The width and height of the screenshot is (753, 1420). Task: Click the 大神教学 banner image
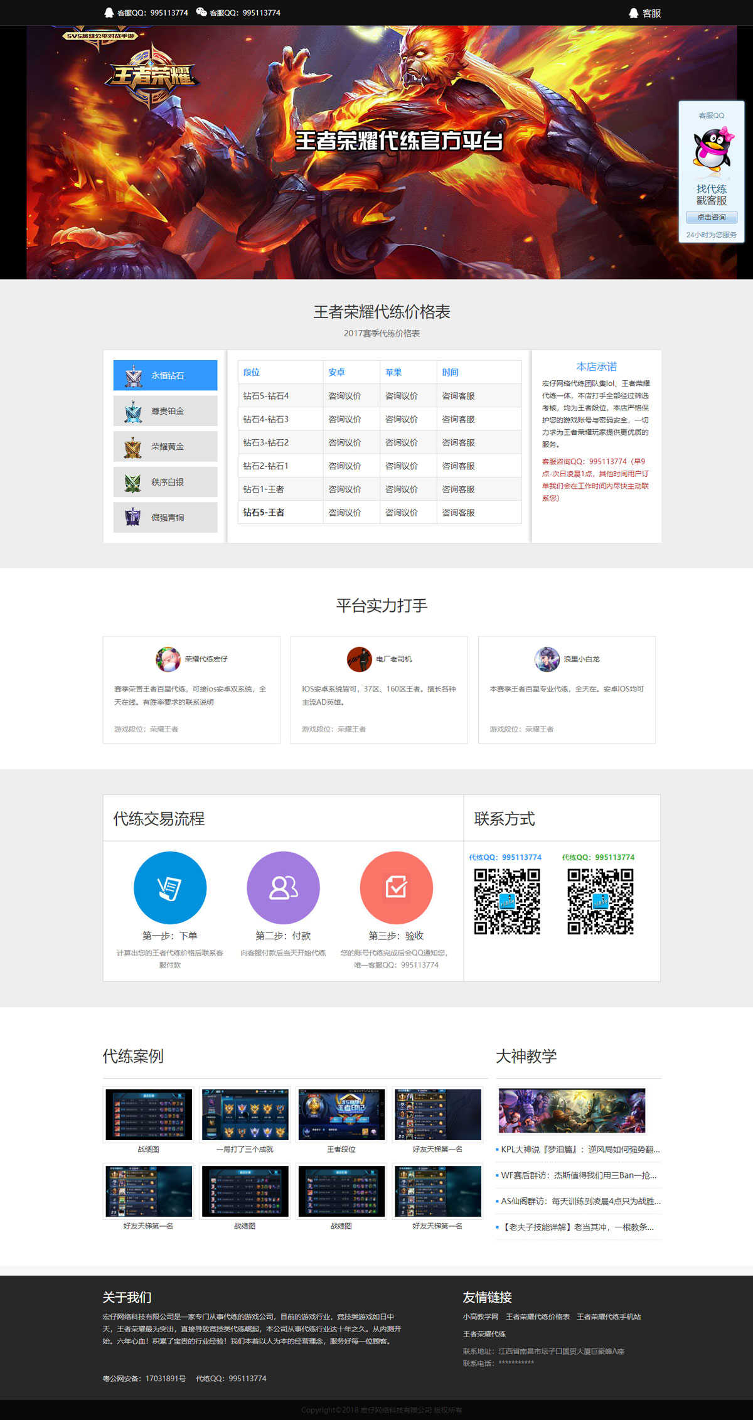coord(572,1111)
